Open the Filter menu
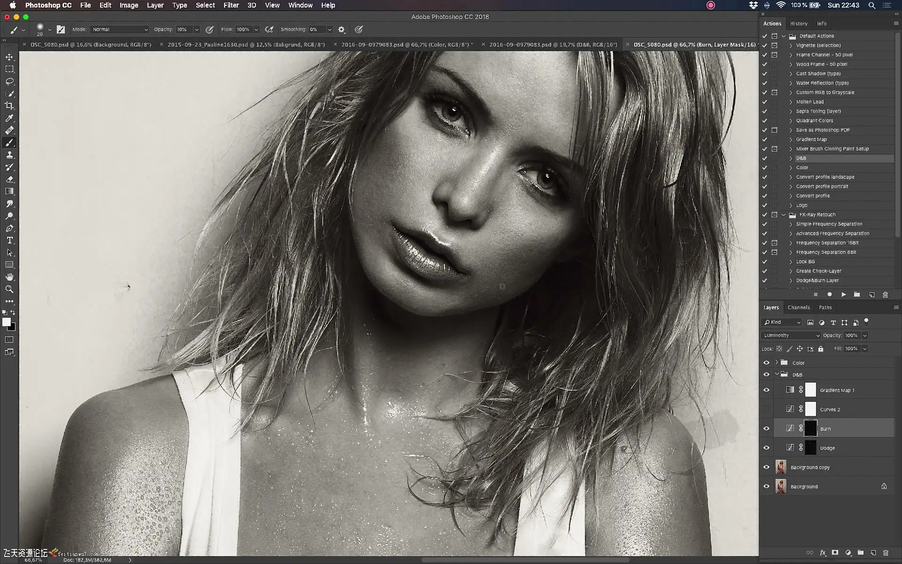This screenshot has height=564, width=902. click(231, 5)
